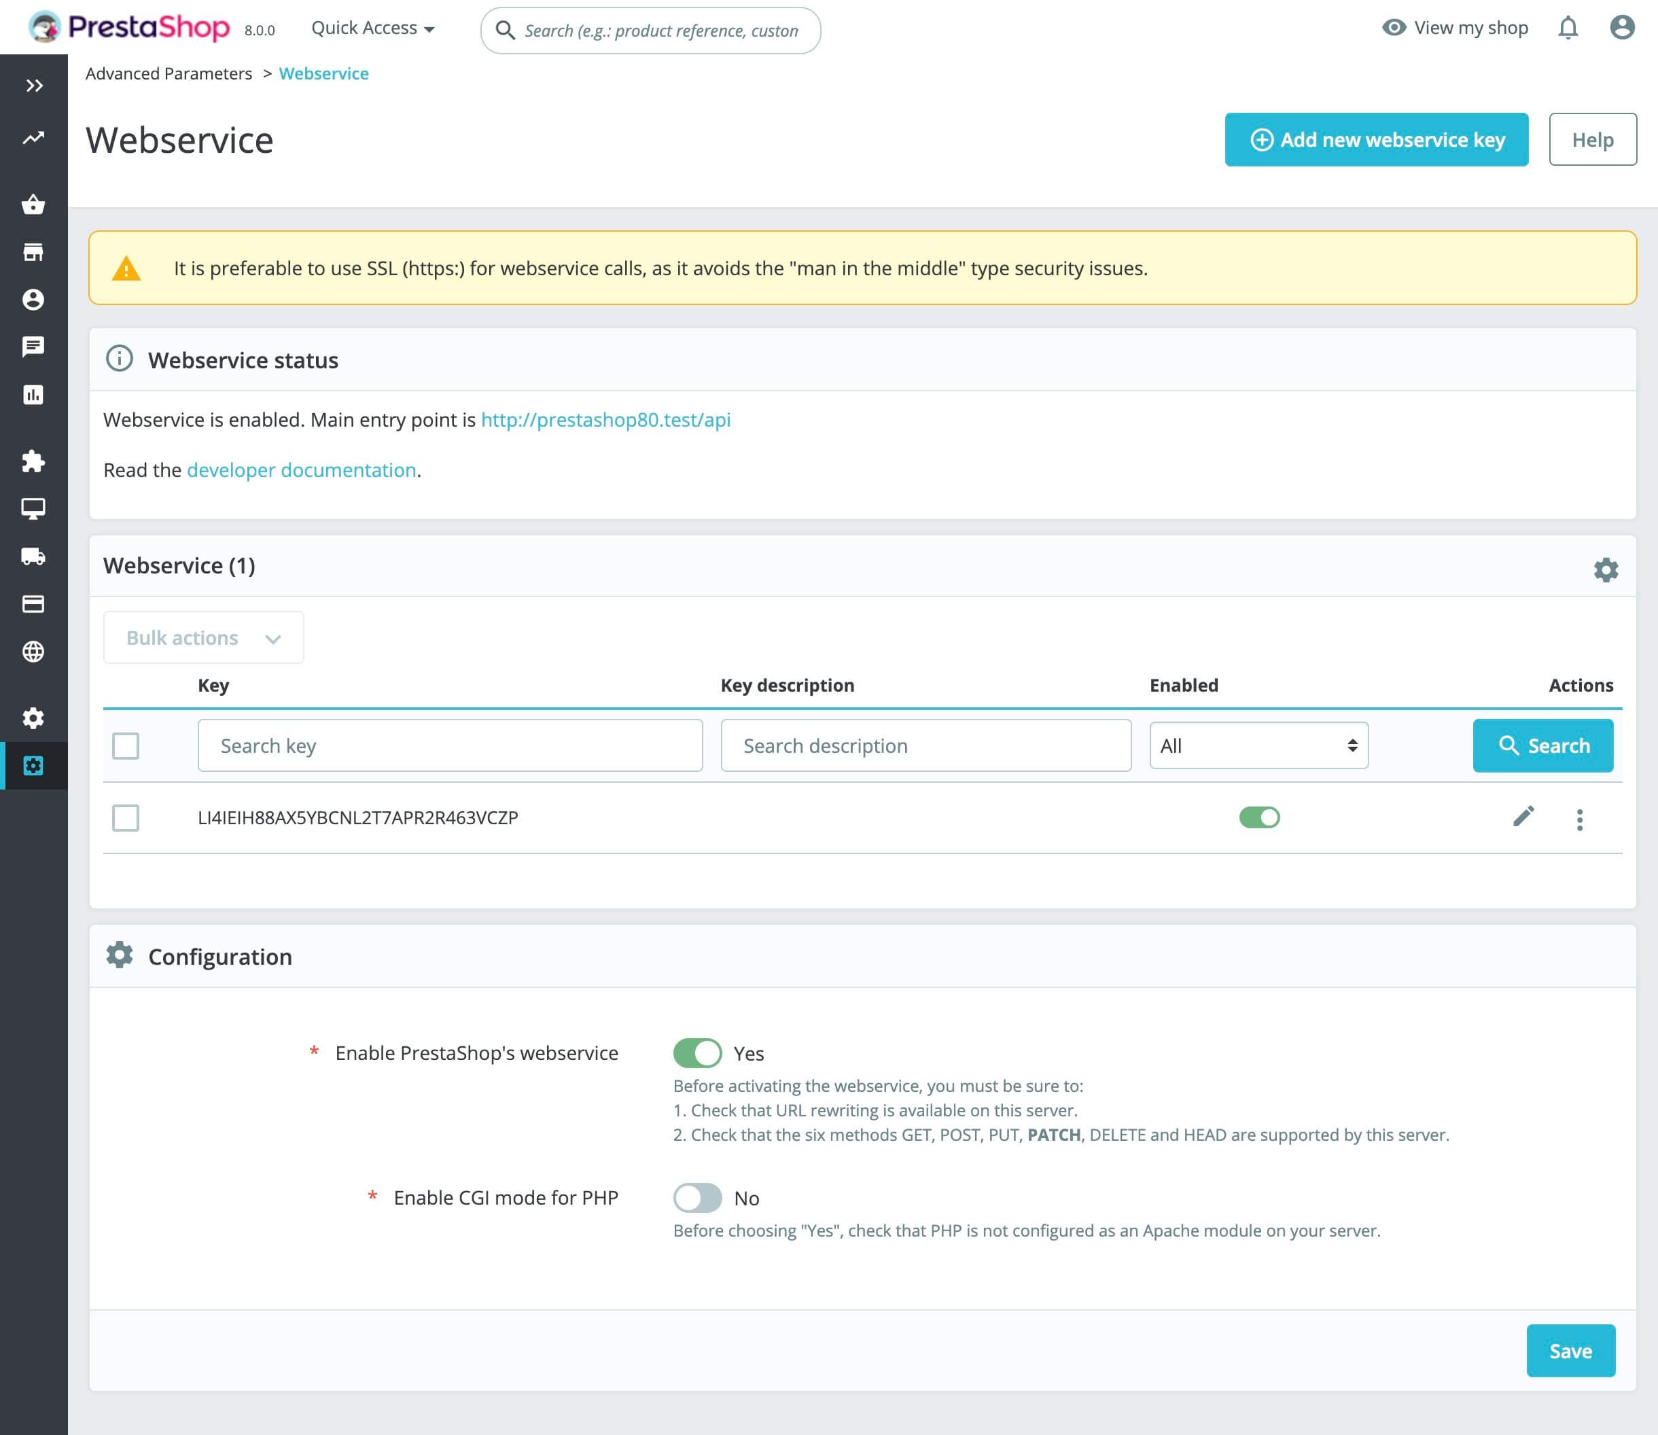Click Add new webservice key button
This screenshot has width=1658, height=1435.
point(1376,139)
